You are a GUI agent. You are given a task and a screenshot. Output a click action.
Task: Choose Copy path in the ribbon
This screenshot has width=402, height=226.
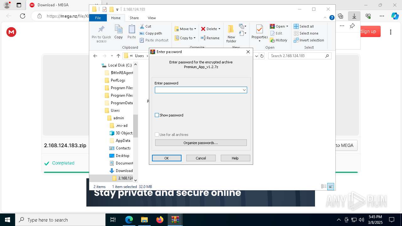pos(151,33)
